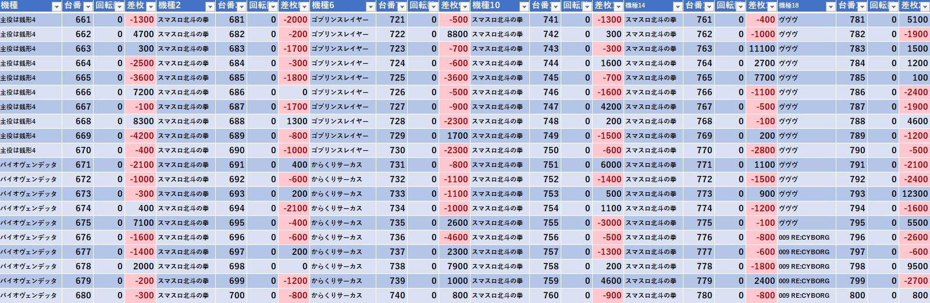Open 差枚 filter for machines 761–780

tap(772, 6)
